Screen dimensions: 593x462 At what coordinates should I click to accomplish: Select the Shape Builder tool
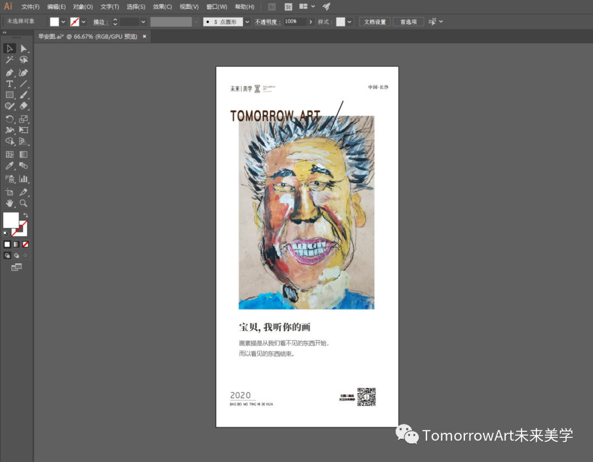coord(9,142)
